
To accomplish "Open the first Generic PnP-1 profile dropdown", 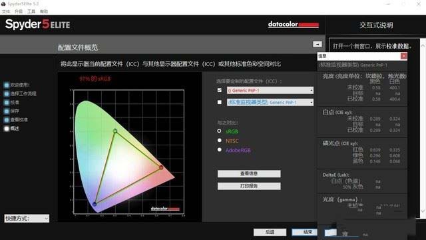I will click(x=270, y=91).
